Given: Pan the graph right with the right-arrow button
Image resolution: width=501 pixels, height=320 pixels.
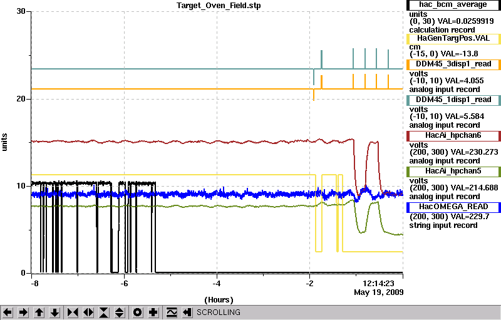Looking at the screenshot, I should click(x=23, y=312).
